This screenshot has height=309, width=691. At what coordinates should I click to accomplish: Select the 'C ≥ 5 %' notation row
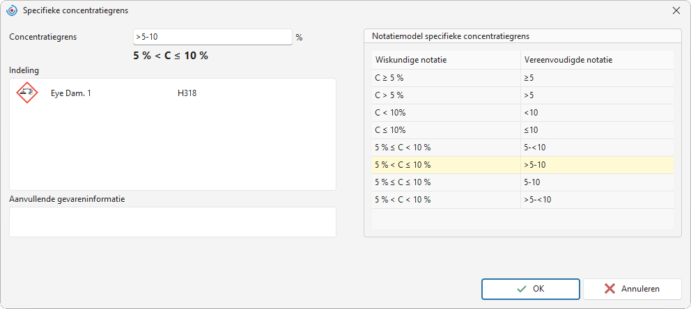[x=522, y=78]
